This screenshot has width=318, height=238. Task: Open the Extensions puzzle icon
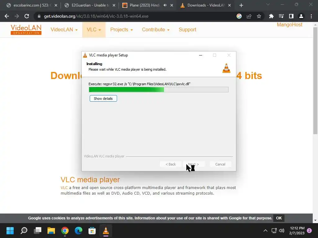point(271,16)
